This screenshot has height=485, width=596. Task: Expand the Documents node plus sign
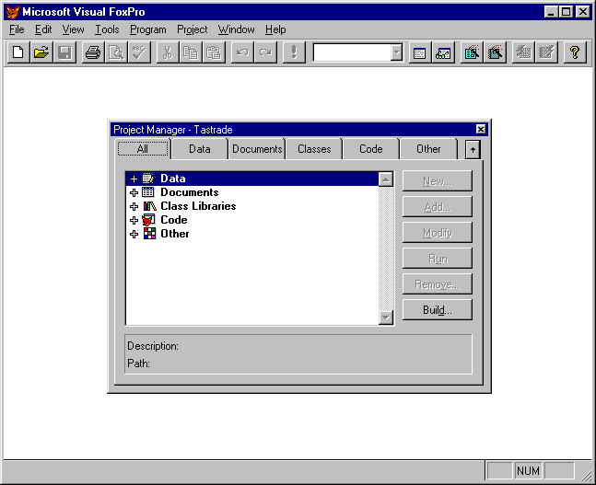point(134,192)
